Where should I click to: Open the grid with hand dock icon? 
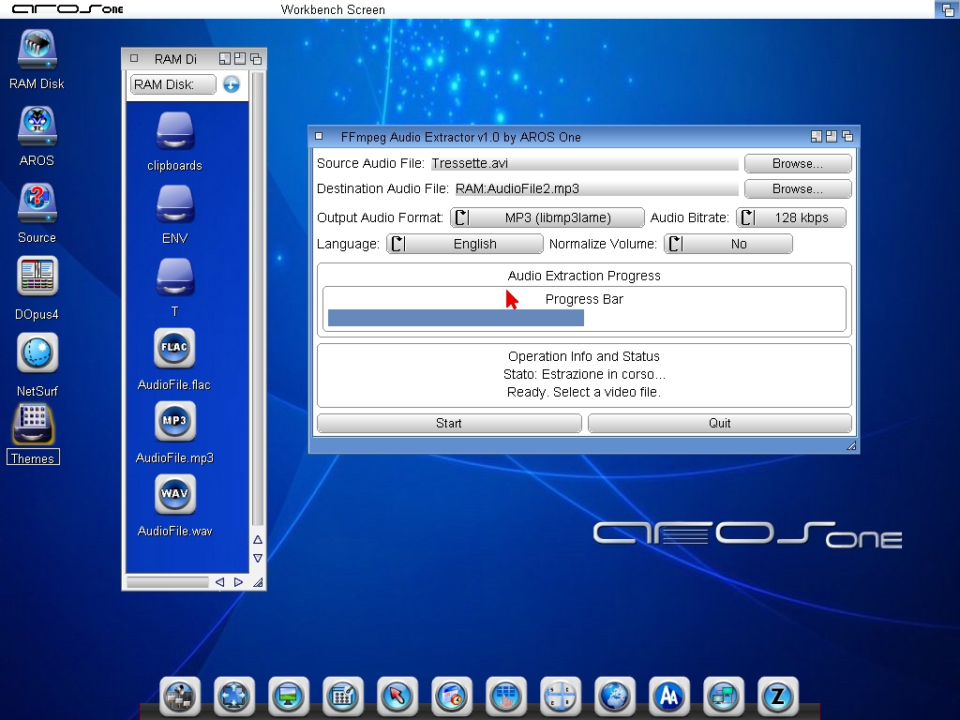pyautogui.click(x=505, y=697)
